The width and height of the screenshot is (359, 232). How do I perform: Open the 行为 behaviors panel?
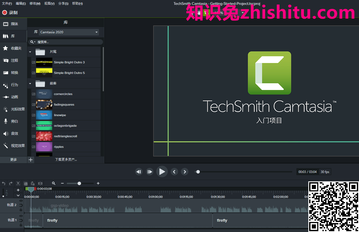pos(14,85)
